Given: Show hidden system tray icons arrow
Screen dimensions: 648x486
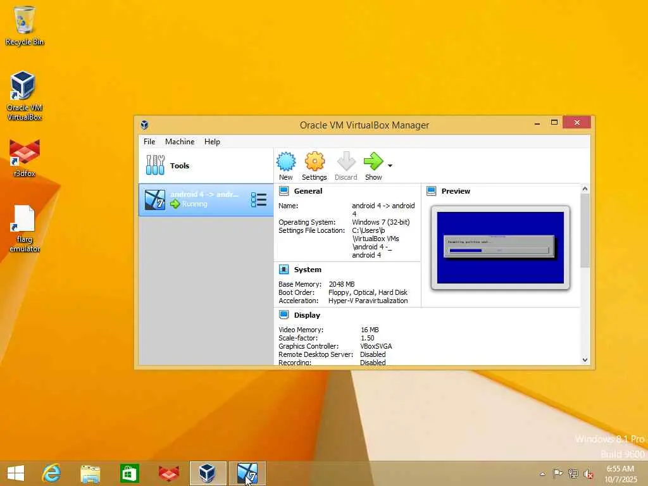Looking at the screenshot, I should [542, 474].
